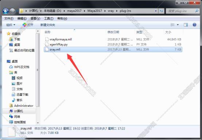Open the 查看(V) menu
Image resolution: width=202 pixels, height=140 pixels.
35,19
